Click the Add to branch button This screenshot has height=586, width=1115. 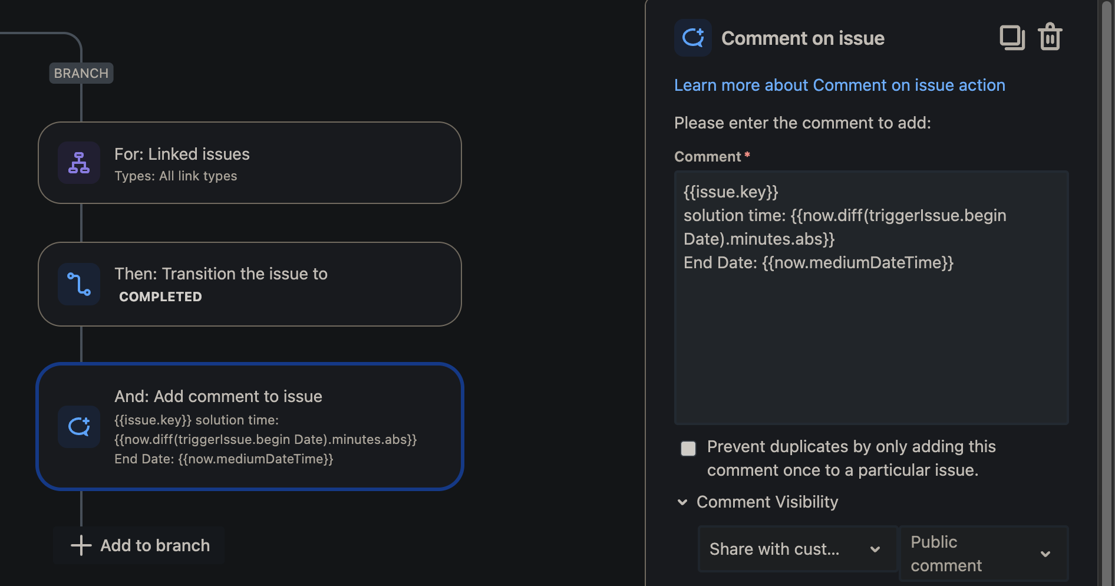(x=139, y=545)
